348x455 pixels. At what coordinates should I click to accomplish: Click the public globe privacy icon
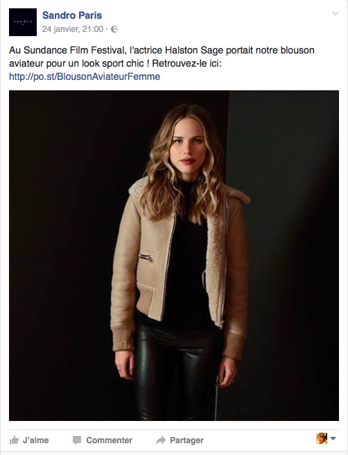(114, 29)
